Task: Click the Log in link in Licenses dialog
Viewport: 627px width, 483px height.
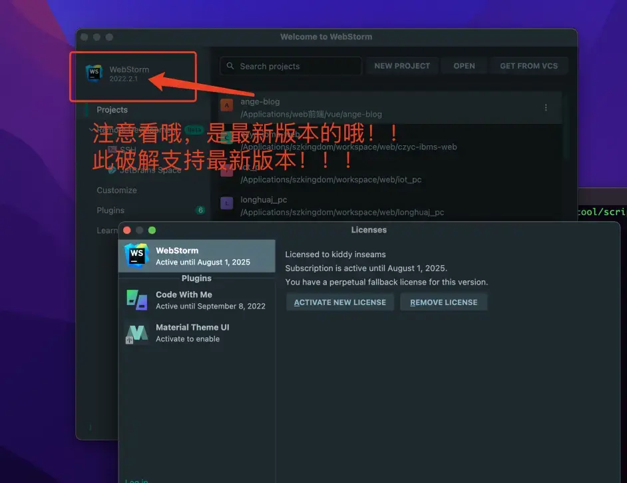Action: click(x=136, y=480)
